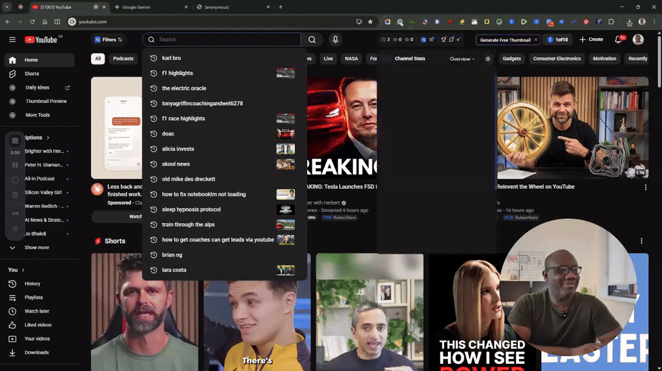Bookmark page with the star icon

(x=370, y=21)
